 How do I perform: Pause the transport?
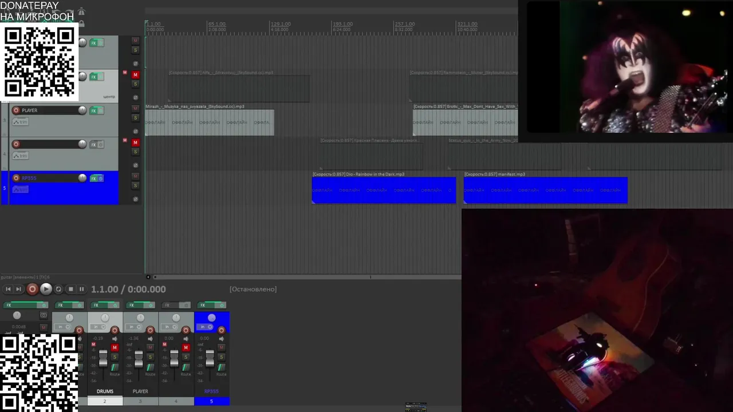(x=81, y=289)
